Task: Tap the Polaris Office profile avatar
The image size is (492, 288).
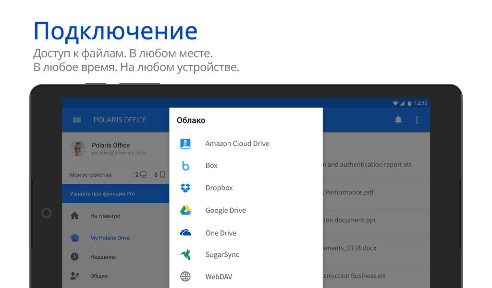Action: (x=77, y=148)
